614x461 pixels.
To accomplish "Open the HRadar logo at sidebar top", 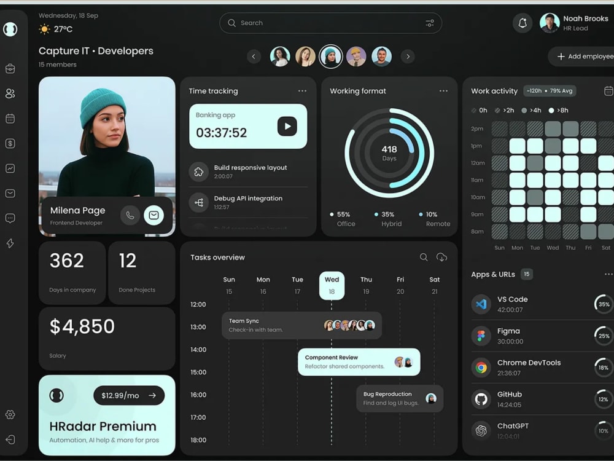I will click(10, 29).
